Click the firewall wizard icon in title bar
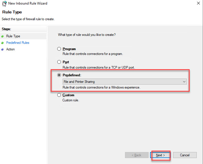This screenshot has width=203, height=164. (5, 3)
